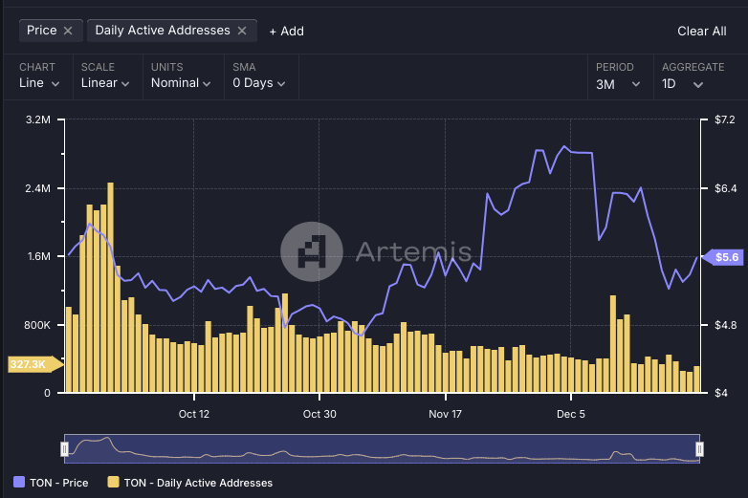Click the tallest yellow bar in early October

pos(110,287)
